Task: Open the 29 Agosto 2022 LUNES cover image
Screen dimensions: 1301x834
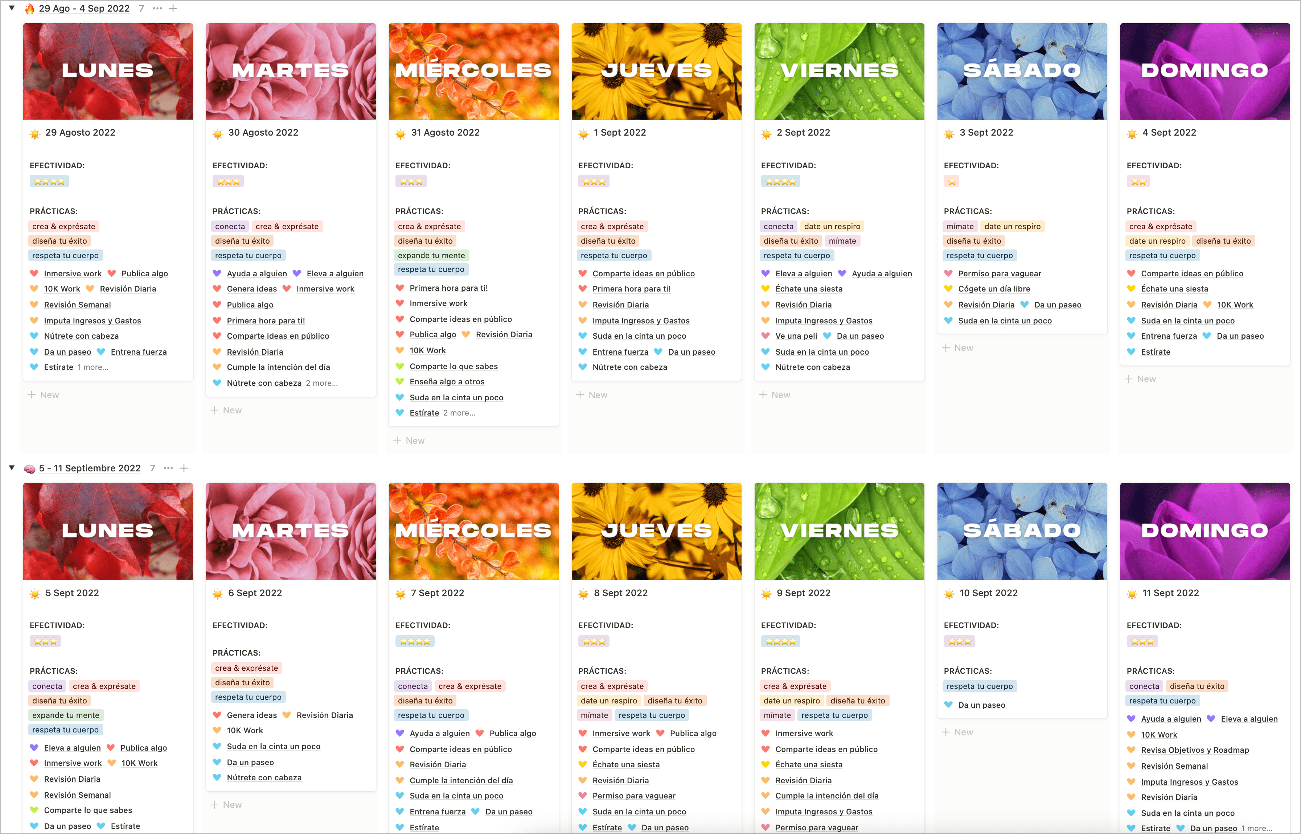Action: 108,71
